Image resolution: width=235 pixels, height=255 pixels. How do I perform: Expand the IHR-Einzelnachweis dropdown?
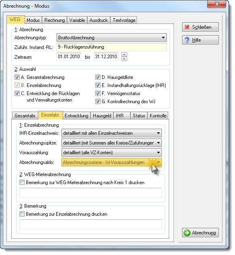coord(111,133)
